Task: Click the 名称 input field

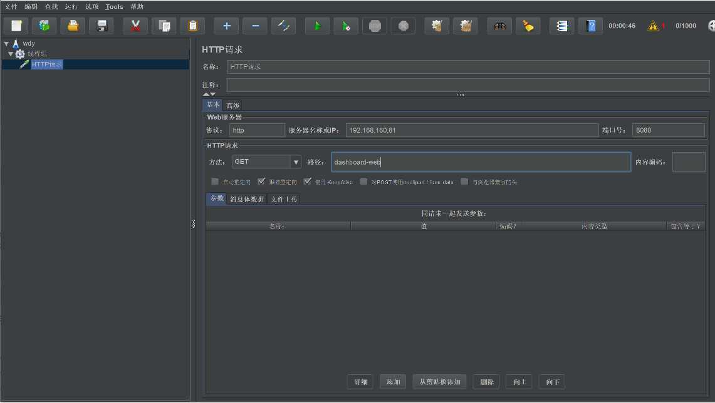Action: click(468, 67)
